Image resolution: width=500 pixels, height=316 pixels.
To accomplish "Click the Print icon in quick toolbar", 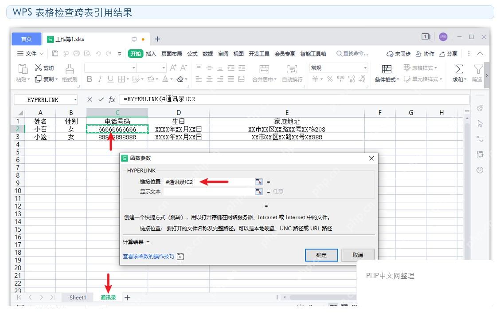I will tap(77, 54).
